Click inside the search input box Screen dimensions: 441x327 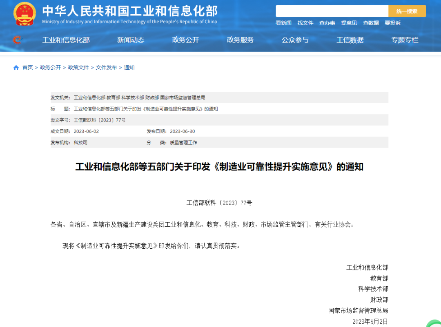332,10
